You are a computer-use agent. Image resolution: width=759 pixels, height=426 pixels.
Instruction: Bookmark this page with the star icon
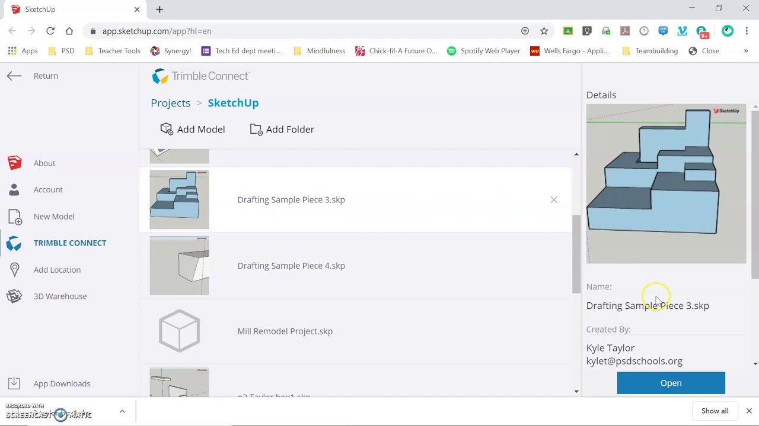tap(544, 31)
